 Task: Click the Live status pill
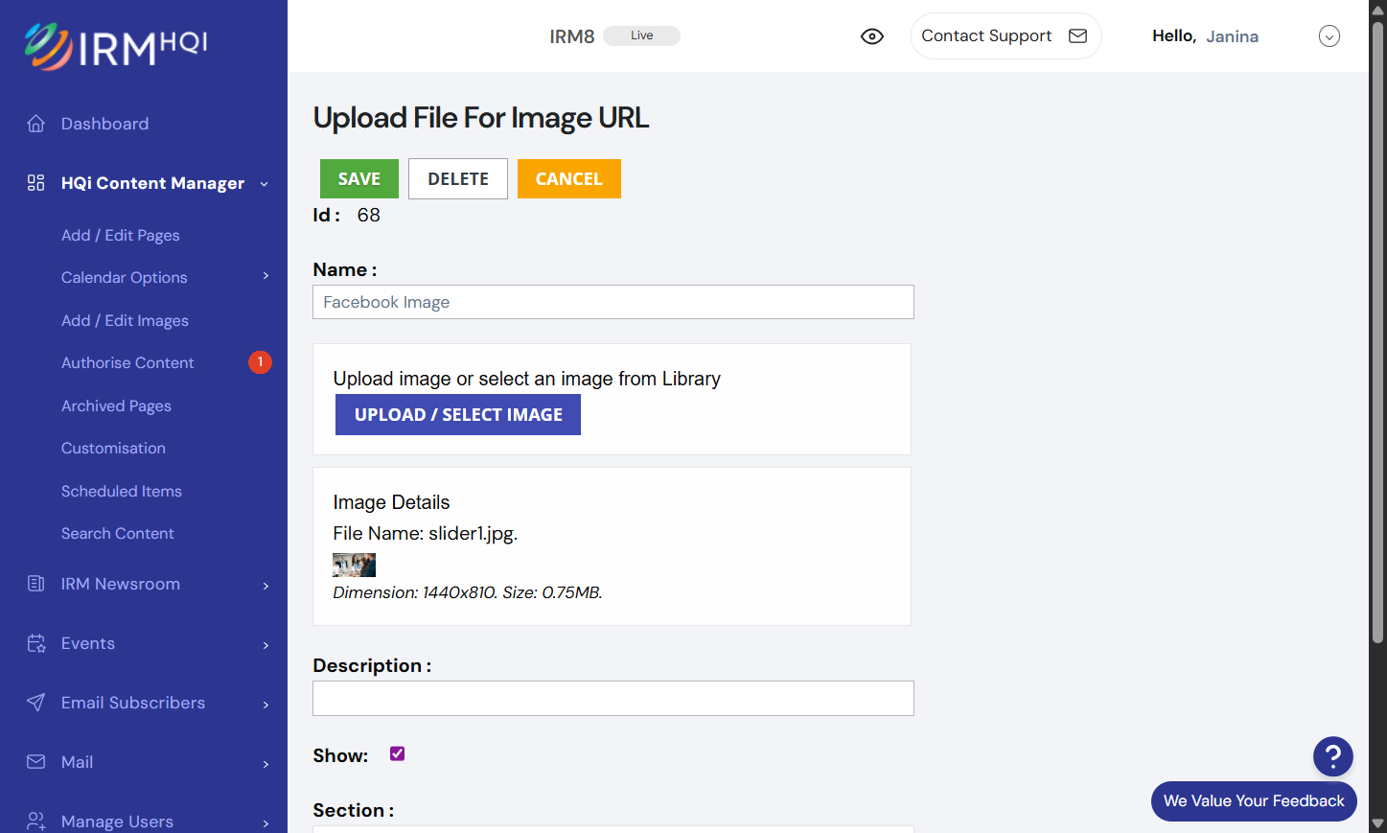click(x=641, y=35)
